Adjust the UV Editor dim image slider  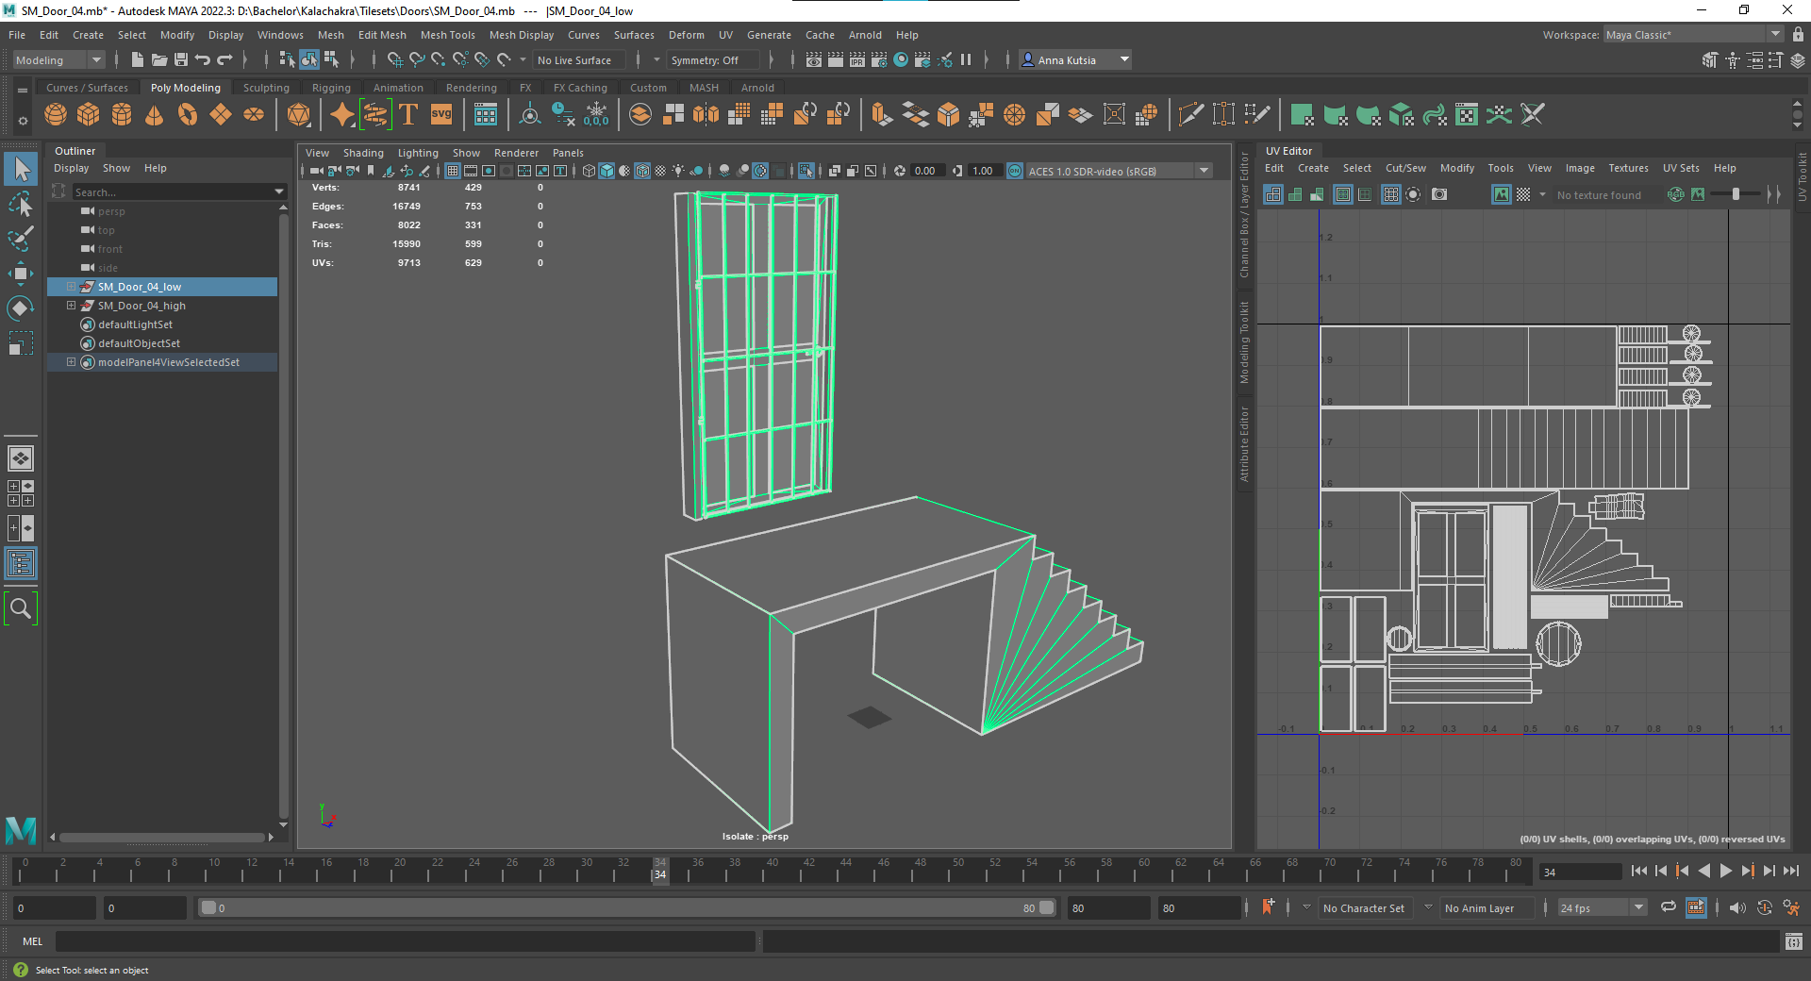click(x=1736, y=194)
